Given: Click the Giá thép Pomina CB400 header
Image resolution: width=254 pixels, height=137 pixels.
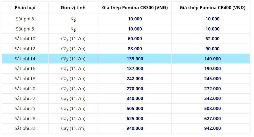Looking at the screenshot, I should point(212,8).
